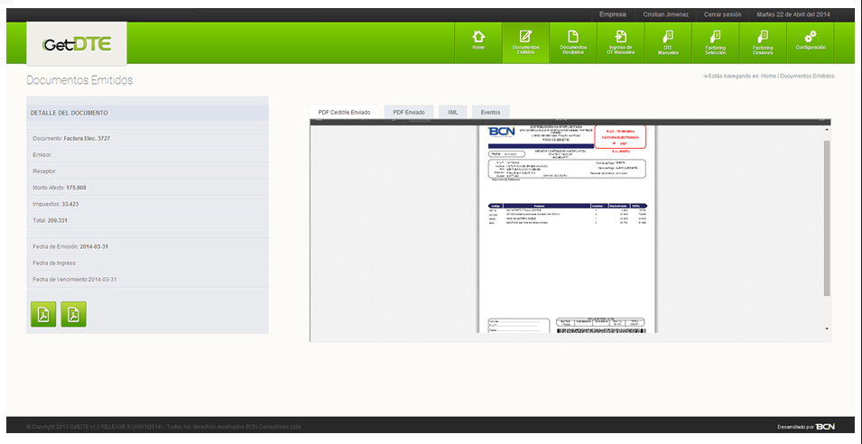Open Documentos Emitidos section
The height and width of the screenshot is (444, 862).
pos(525,41)
